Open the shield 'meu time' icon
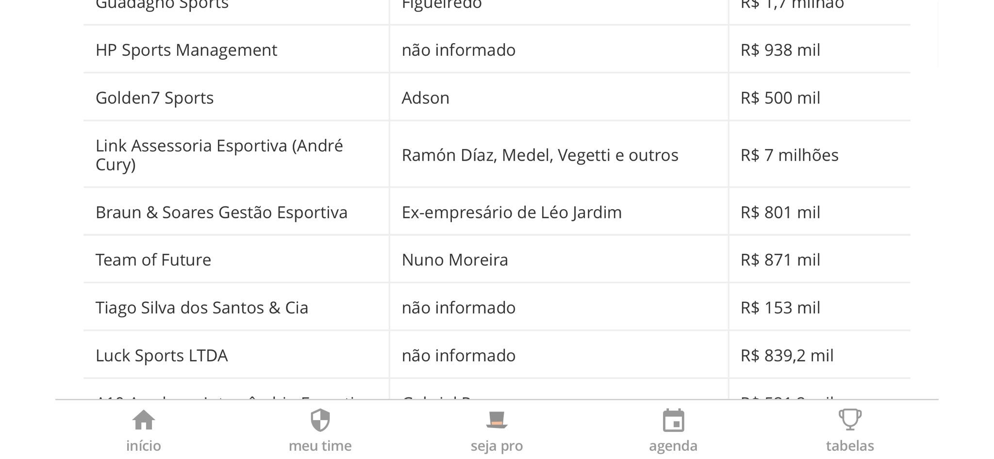This screenshot has width=994, height=459. [x=320, y=420]
